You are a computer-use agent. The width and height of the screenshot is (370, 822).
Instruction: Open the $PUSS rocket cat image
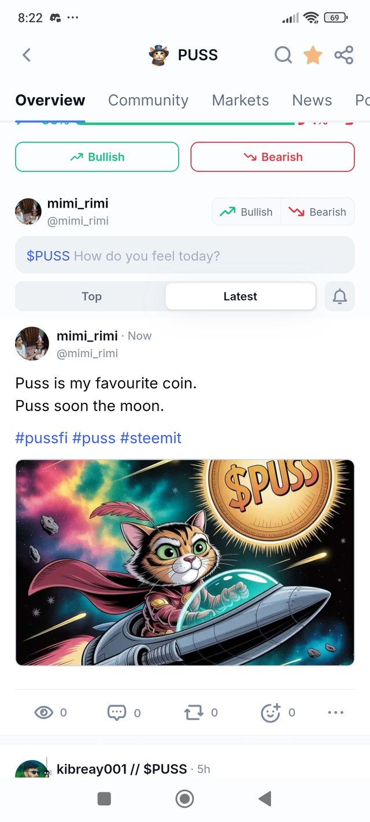click(x=185, y=562)
